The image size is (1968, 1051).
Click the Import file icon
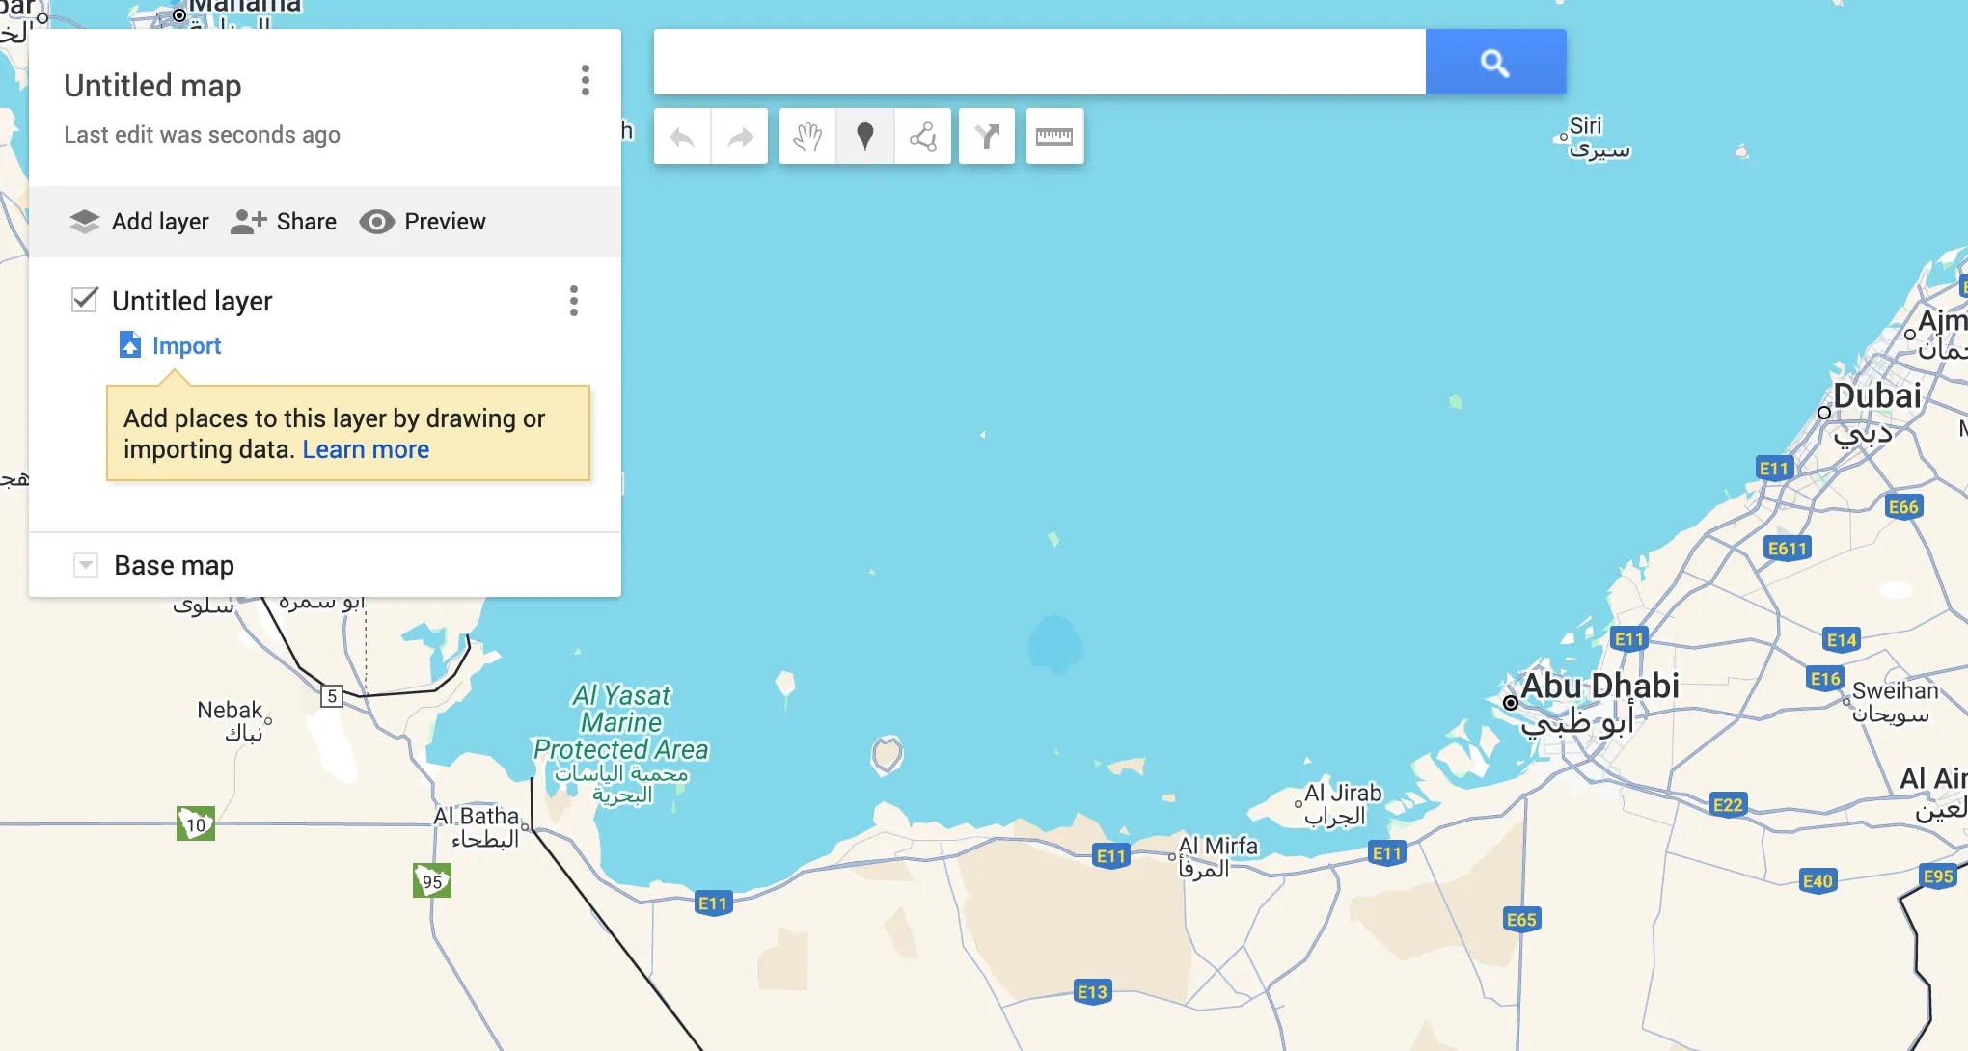click(129, 345)
